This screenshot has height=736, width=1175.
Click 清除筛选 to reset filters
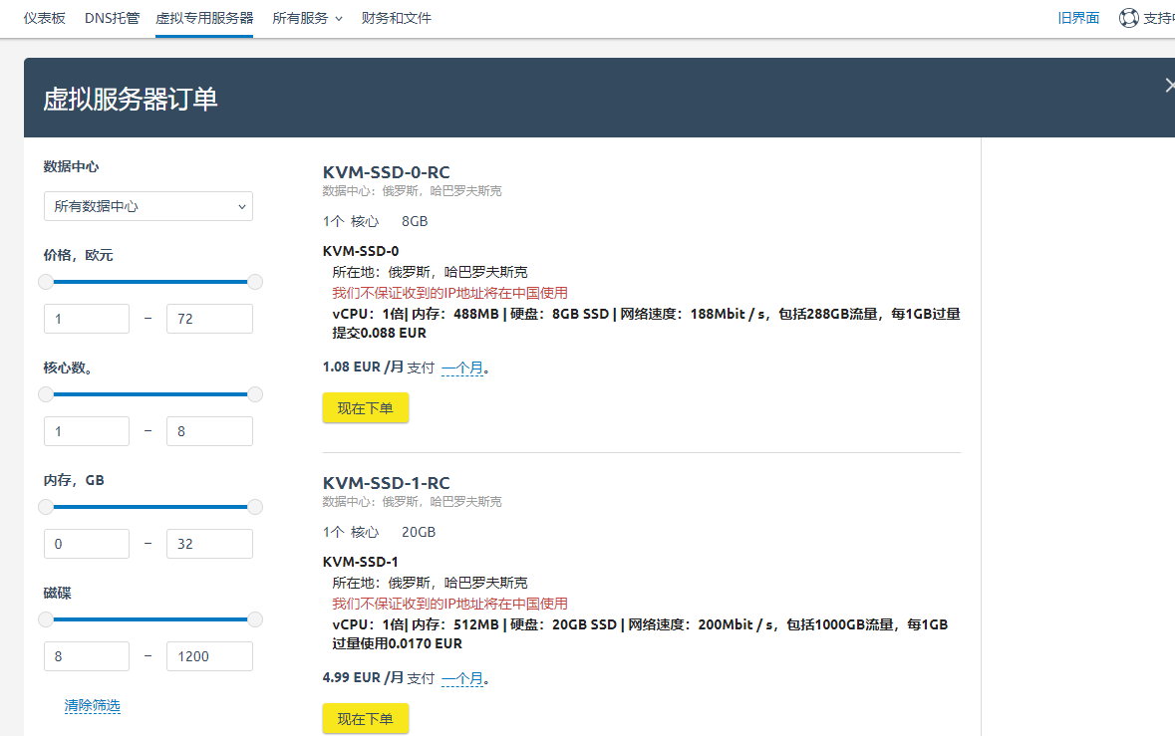tap(92, 705)
